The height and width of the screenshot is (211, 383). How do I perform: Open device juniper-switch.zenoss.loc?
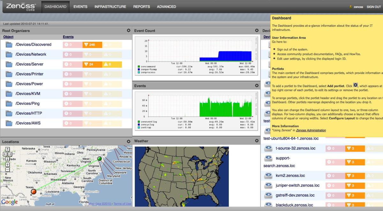(x=297, y=186)
